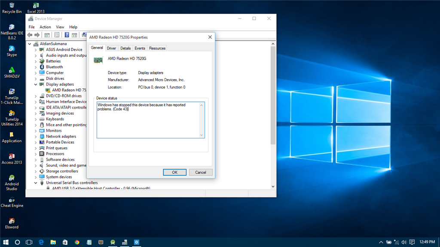The width and height of the screenshot is (440, 247).
Task: Select the Android Studio desktop icon
Action: (x=12, y=183)
